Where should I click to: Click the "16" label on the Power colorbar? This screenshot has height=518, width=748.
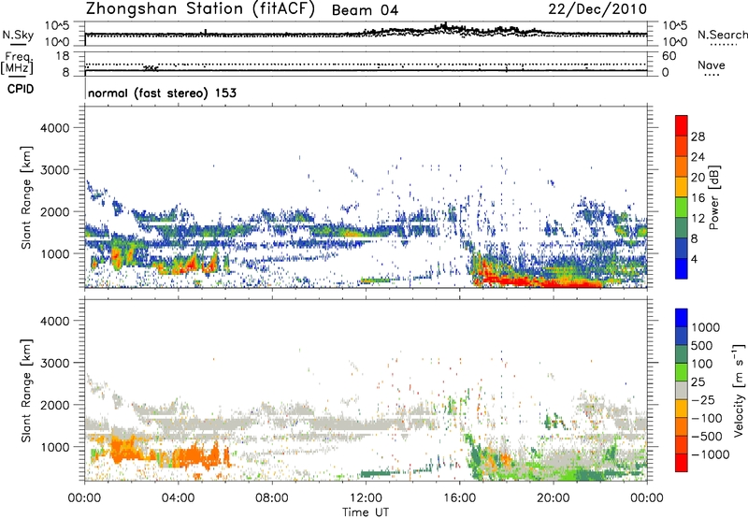[698, 198]
